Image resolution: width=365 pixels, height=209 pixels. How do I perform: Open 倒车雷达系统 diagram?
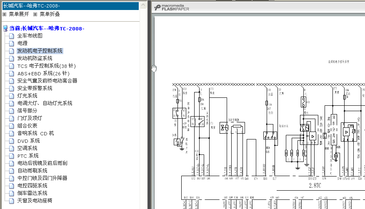tap(32, 193)
